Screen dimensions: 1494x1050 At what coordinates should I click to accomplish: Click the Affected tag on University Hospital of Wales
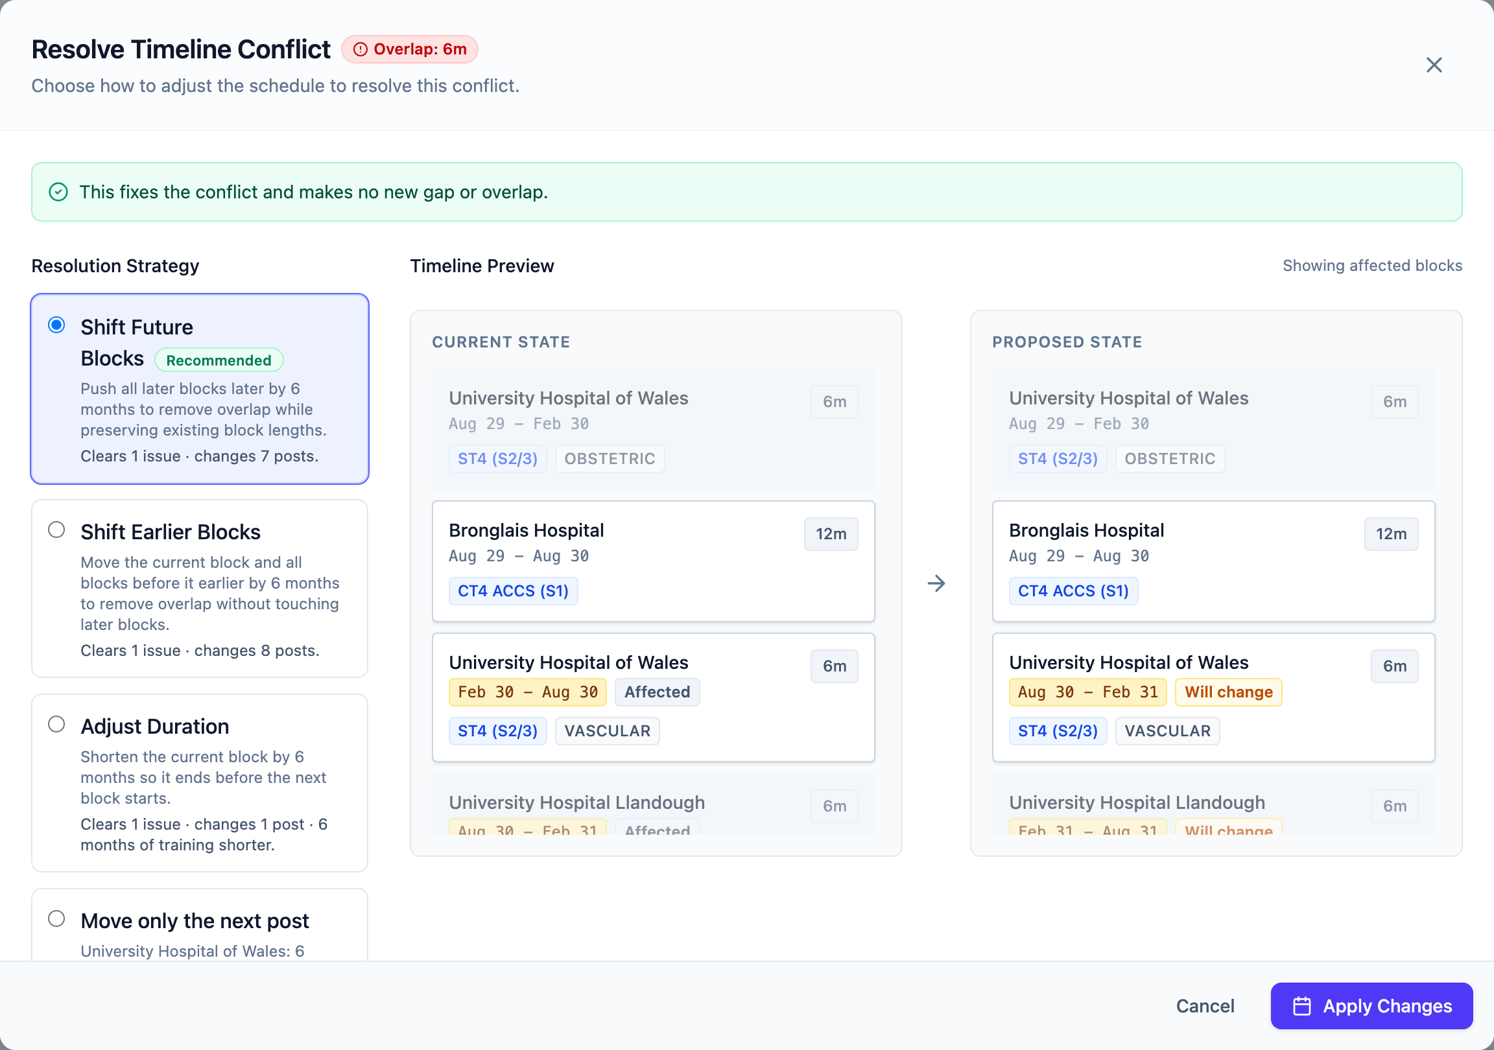point(658,692)
